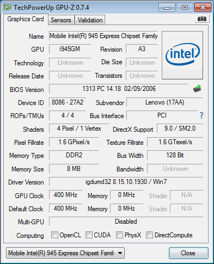The width and height of the screenshot is (214, 264).
Task: Click the camera screenshot icon
Action: 202,19
